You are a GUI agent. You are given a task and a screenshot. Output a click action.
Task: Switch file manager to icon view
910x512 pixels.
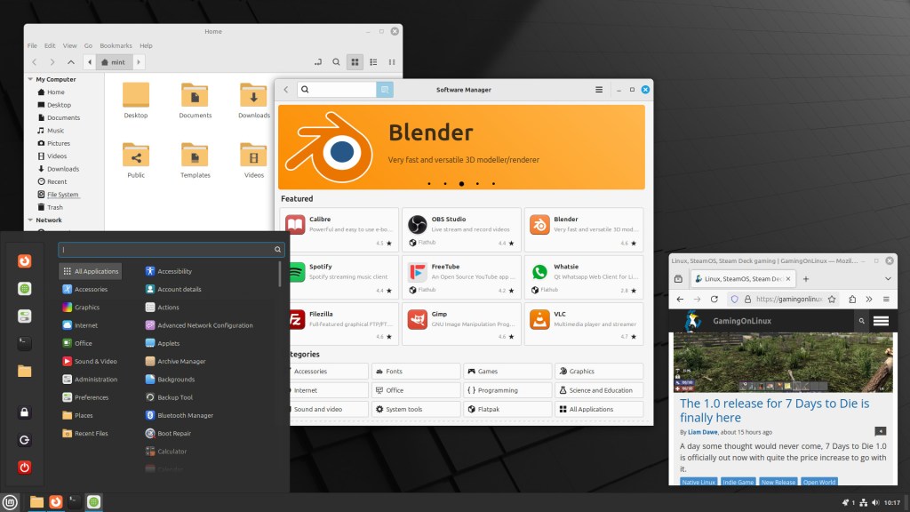click(355, 62)
